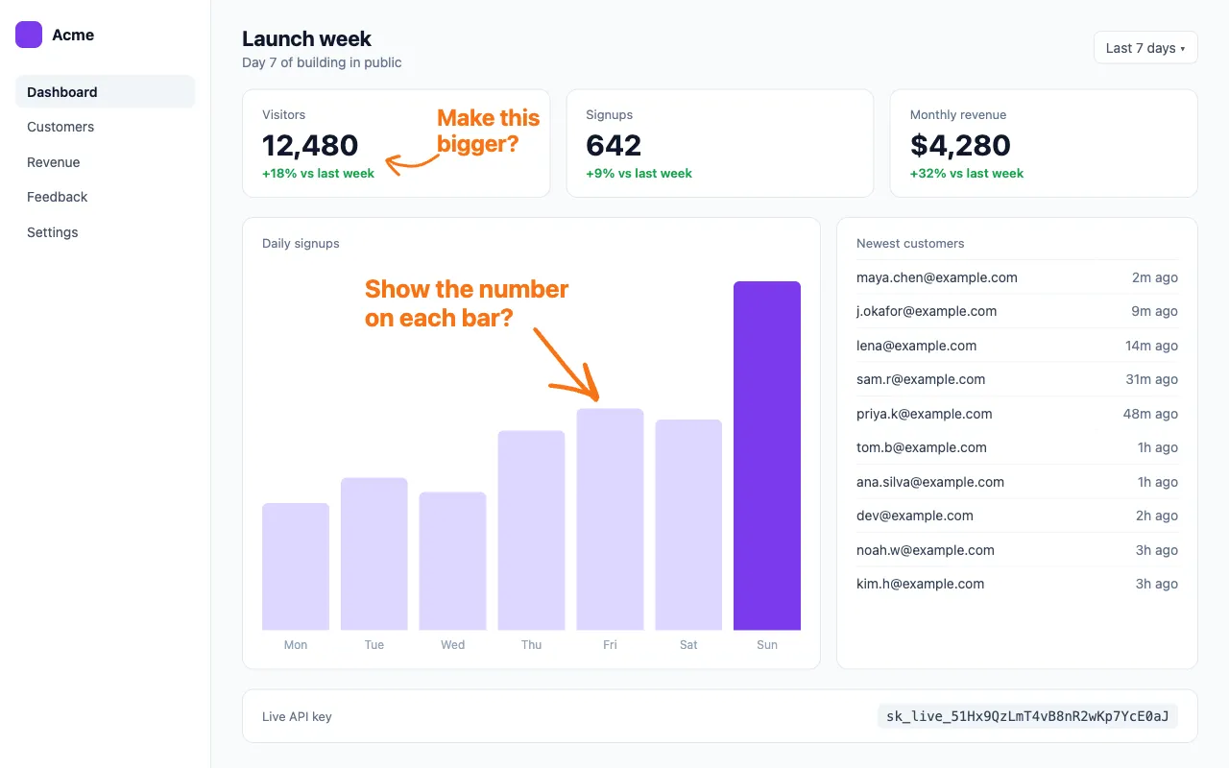Choose the Sat bar in the signups chart
The height and width of the screenshot is (768, 1229).
pyautogui.click(x=688, y=525)
